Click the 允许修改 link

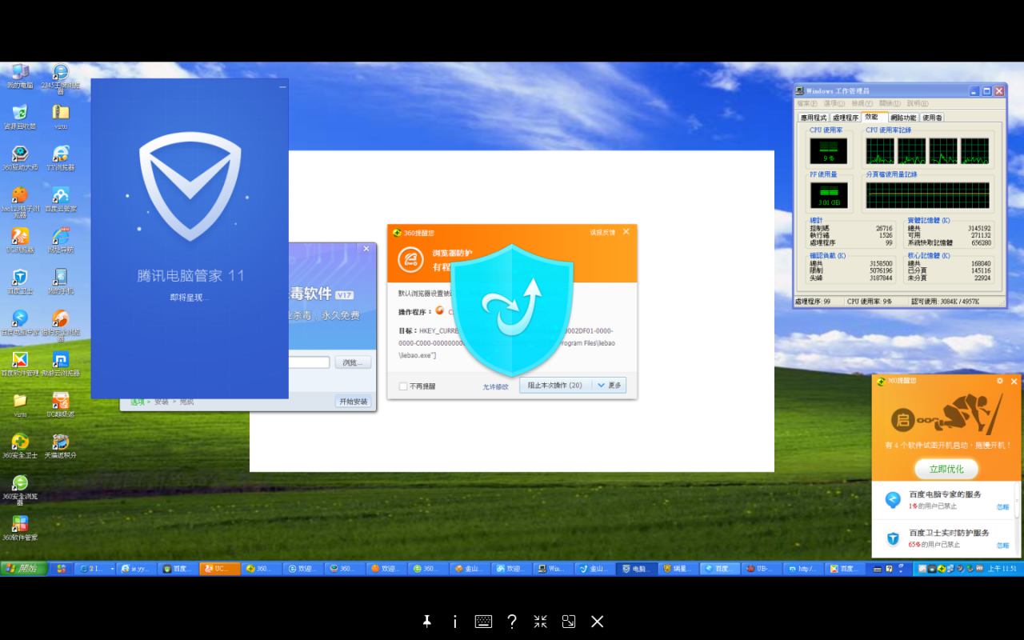[495, 386]
